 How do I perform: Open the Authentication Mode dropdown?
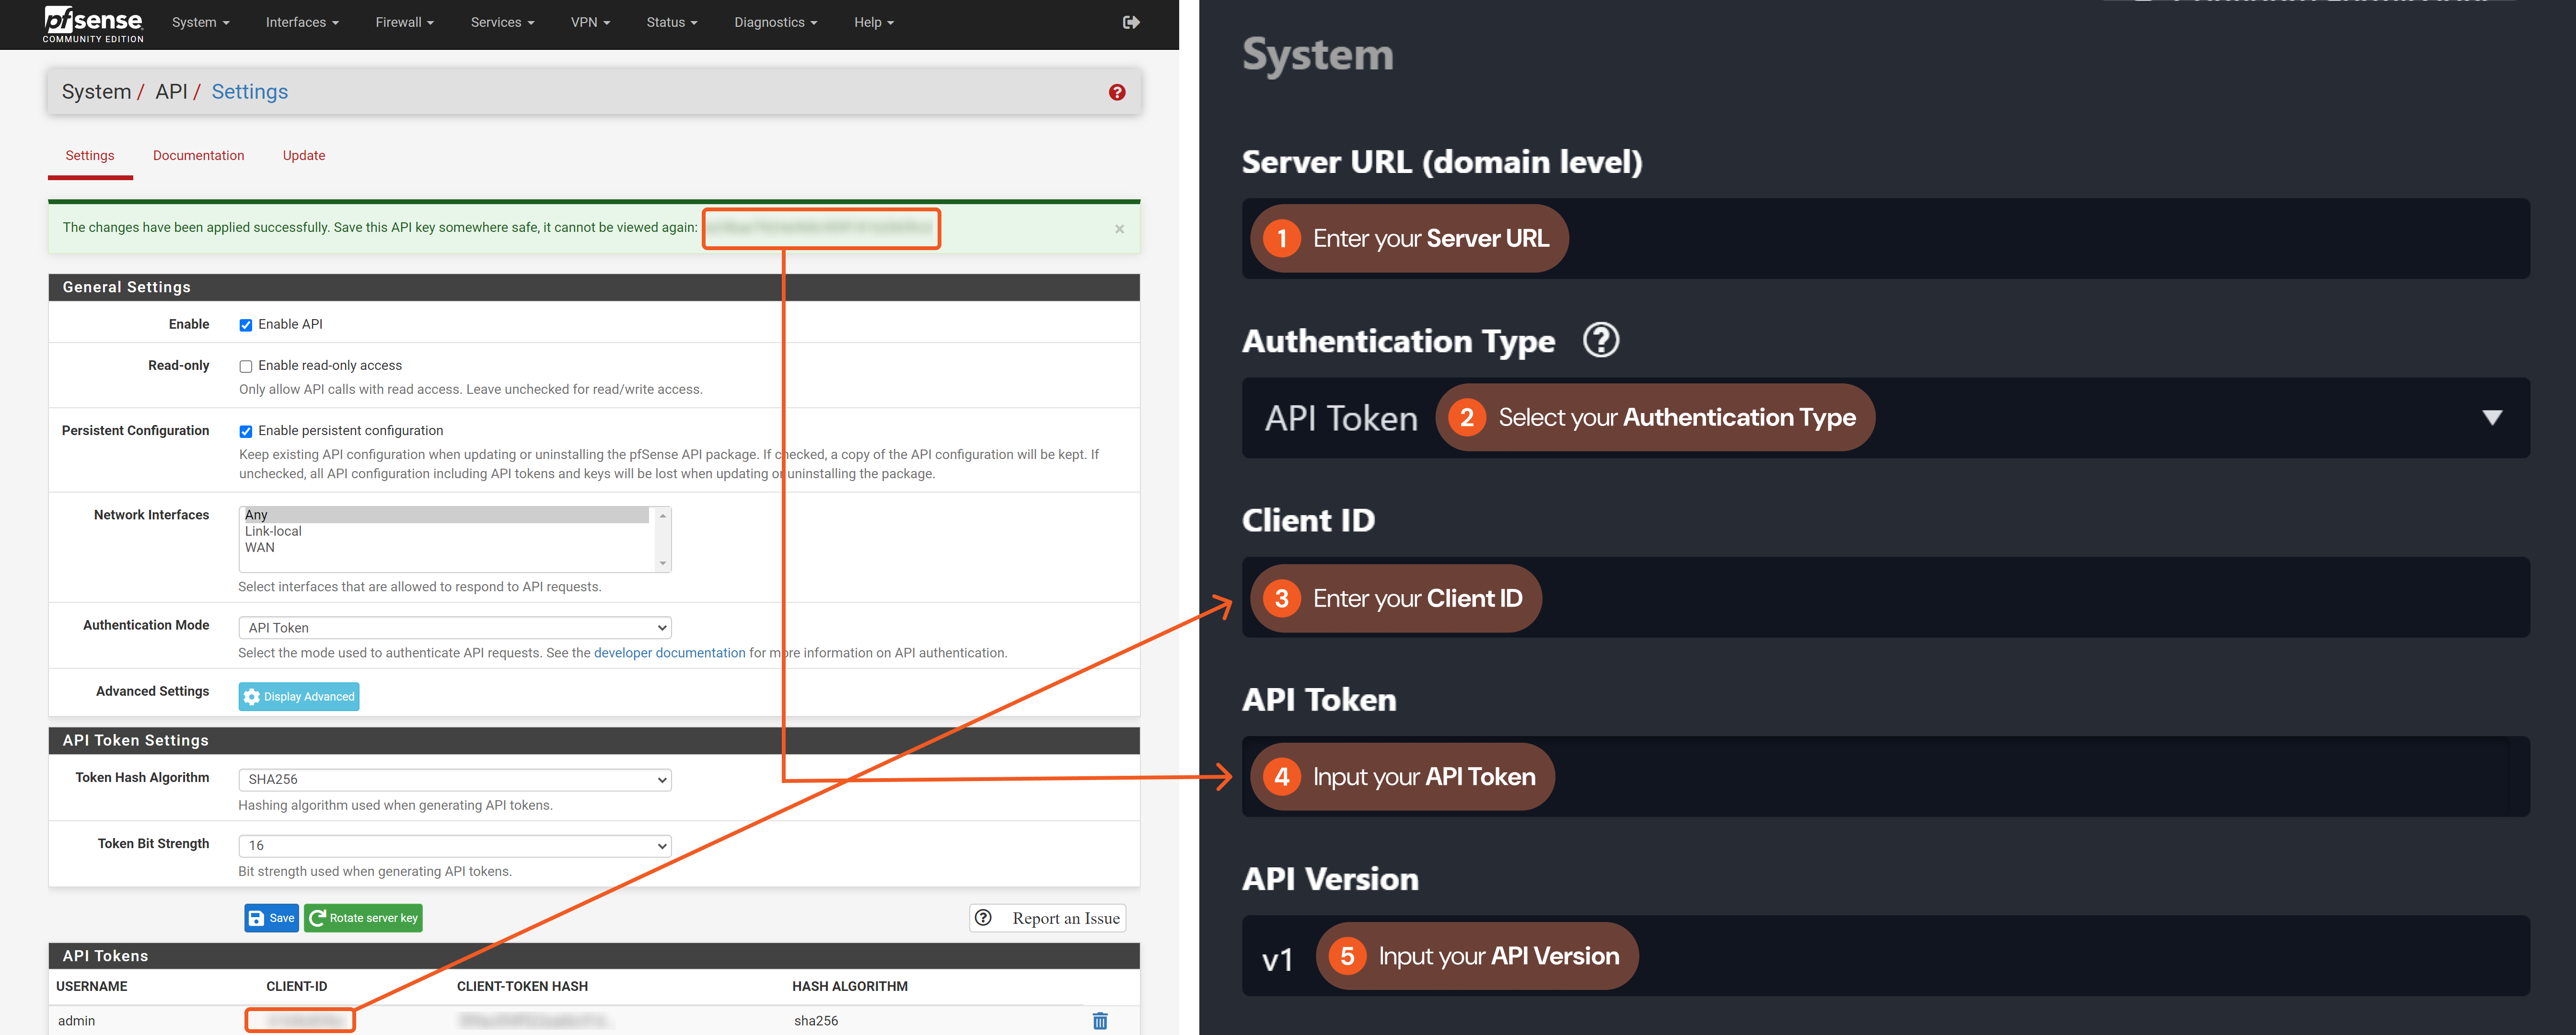pyautogui.click(x=455, y=627)
